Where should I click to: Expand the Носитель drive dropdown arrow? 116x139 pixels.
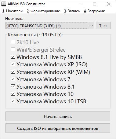tap(92, 26)
